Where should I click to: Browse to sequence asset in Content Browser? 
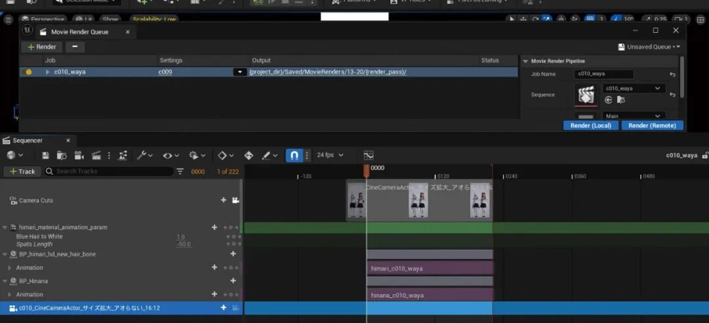click(x=62, y=156)
